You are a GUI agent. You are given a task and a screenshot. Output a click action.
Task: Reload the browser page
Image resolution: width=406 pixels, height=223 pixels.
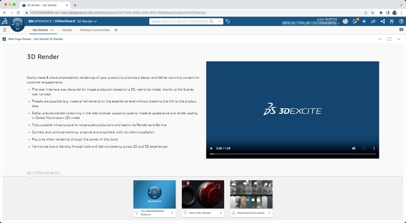[x=18, y=13]
